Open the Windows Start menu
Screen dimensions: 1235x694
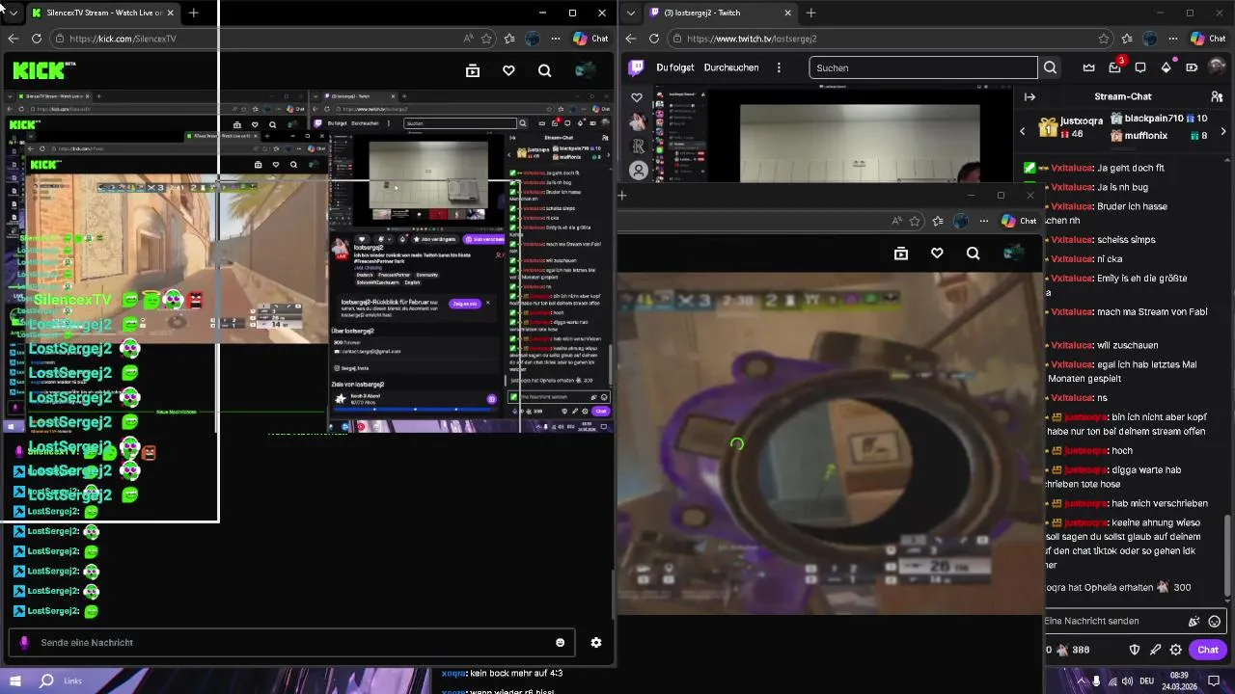click(x=15, y=681)
